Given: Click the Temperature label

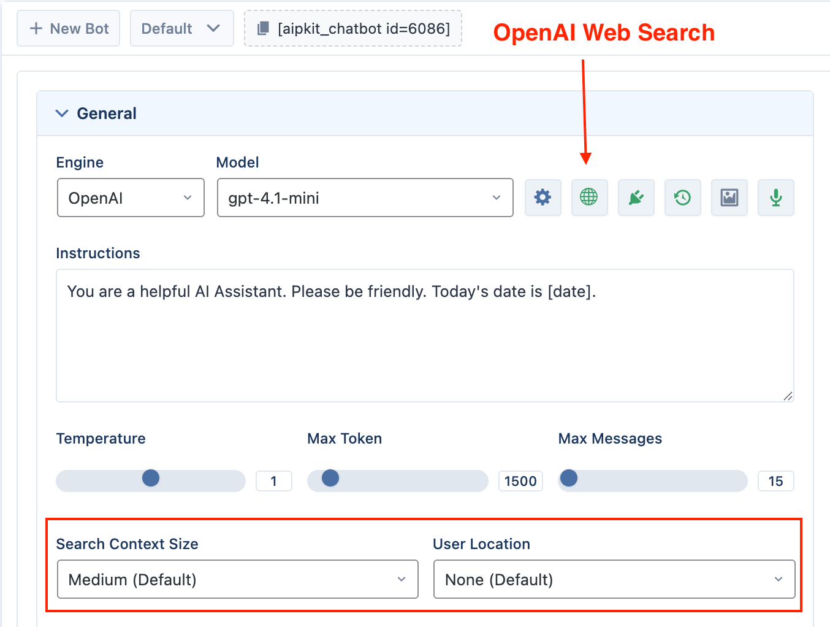Looking at the screenshot, I should (x=101, y=439).
